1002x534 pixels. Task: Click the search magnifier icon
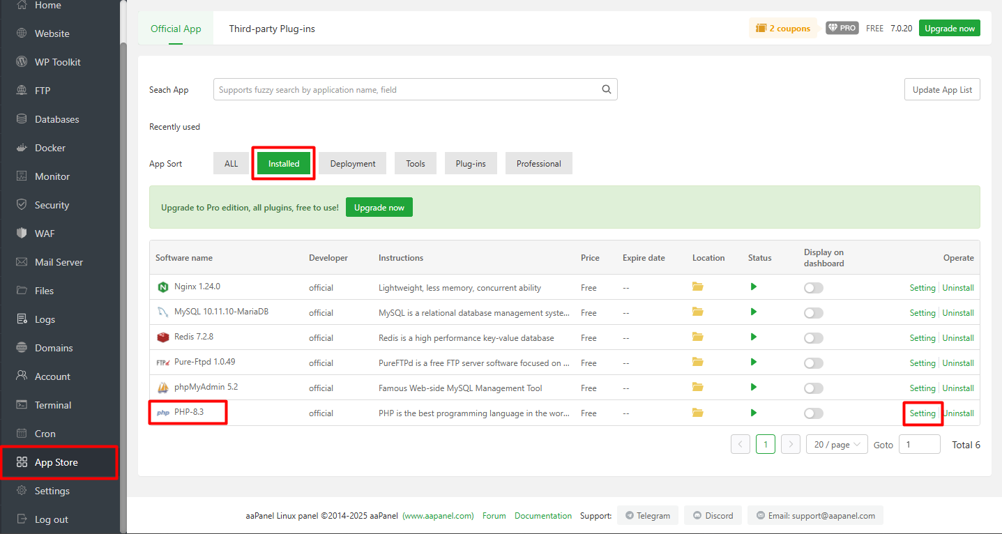click(x=607, y=89)
